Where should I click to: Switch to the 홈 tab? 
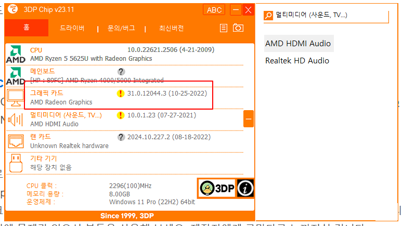[27, 28]
